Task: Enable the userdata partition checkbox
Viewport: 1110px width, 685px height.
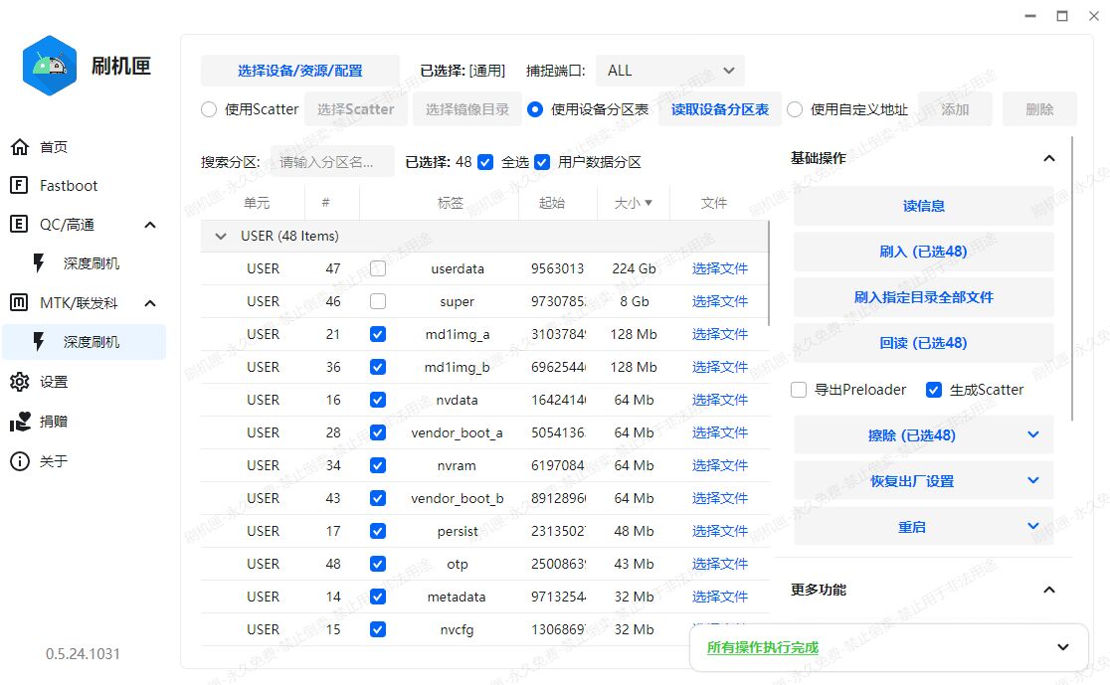Action: coord(378,268)
